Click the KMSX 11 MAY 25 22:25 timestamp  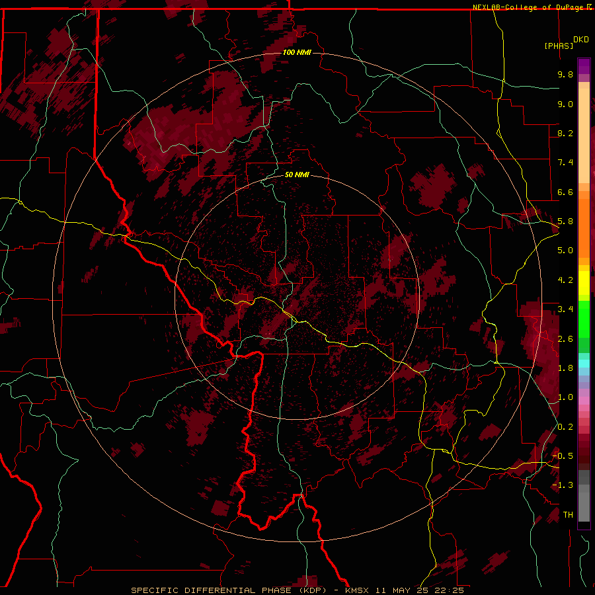pos(405,590)
